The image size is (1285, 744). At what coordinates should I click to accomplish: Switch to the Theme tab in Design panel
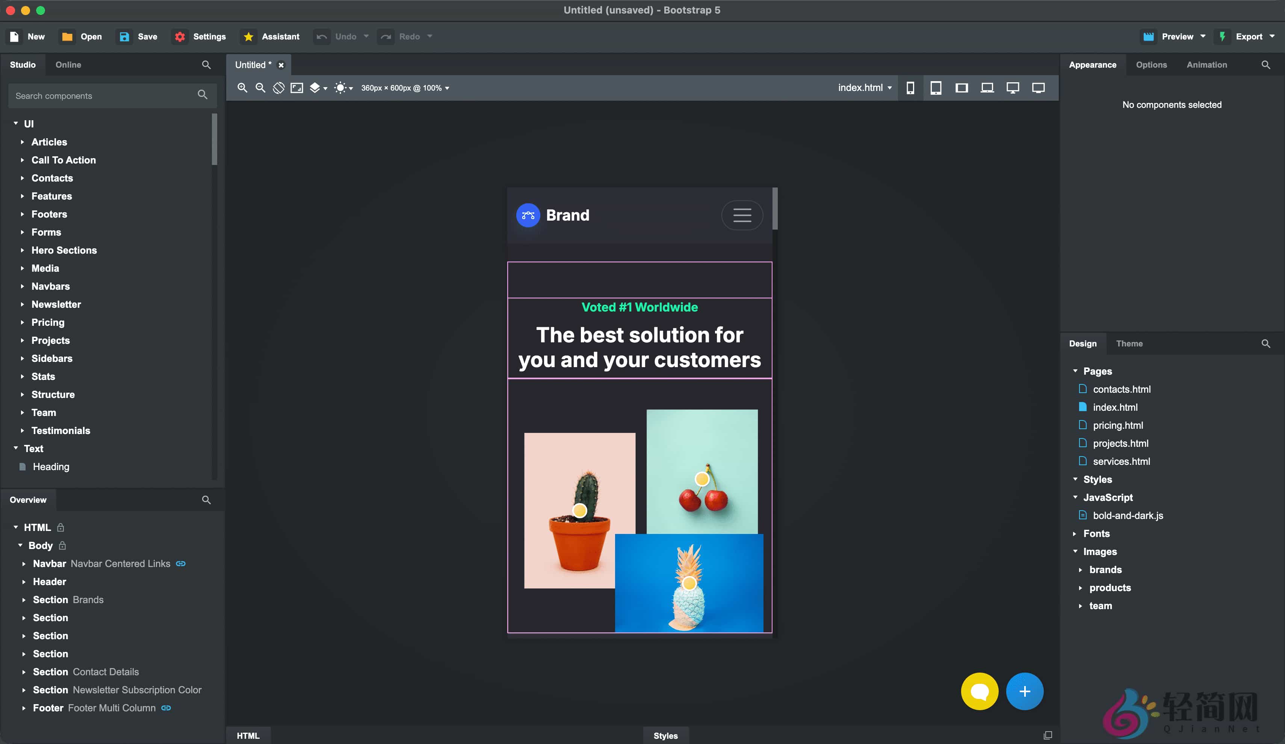(x=1129, y=343)
